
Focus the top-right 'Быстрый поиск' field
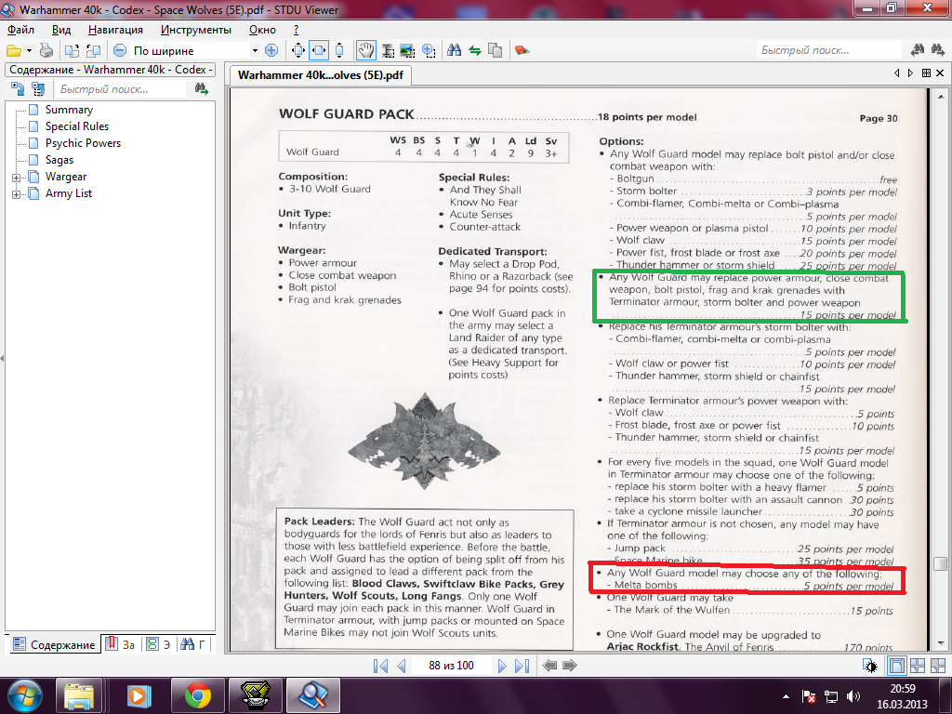(x=830, y=50)
